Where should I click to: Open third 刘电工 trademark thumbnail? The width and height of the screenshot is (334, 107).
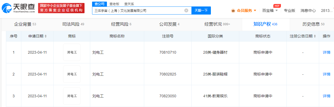72,96
